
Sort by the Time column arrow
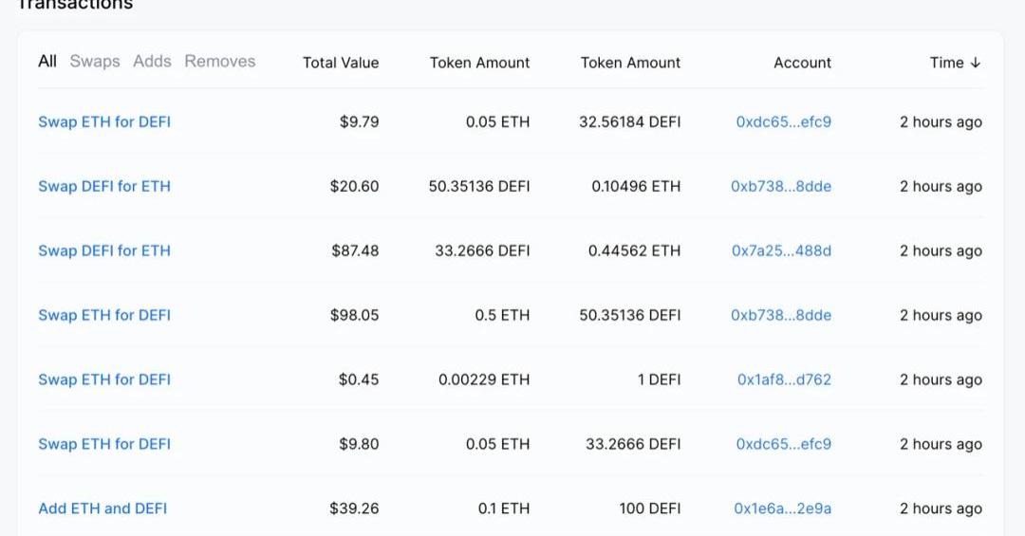(x=975, y=63)
